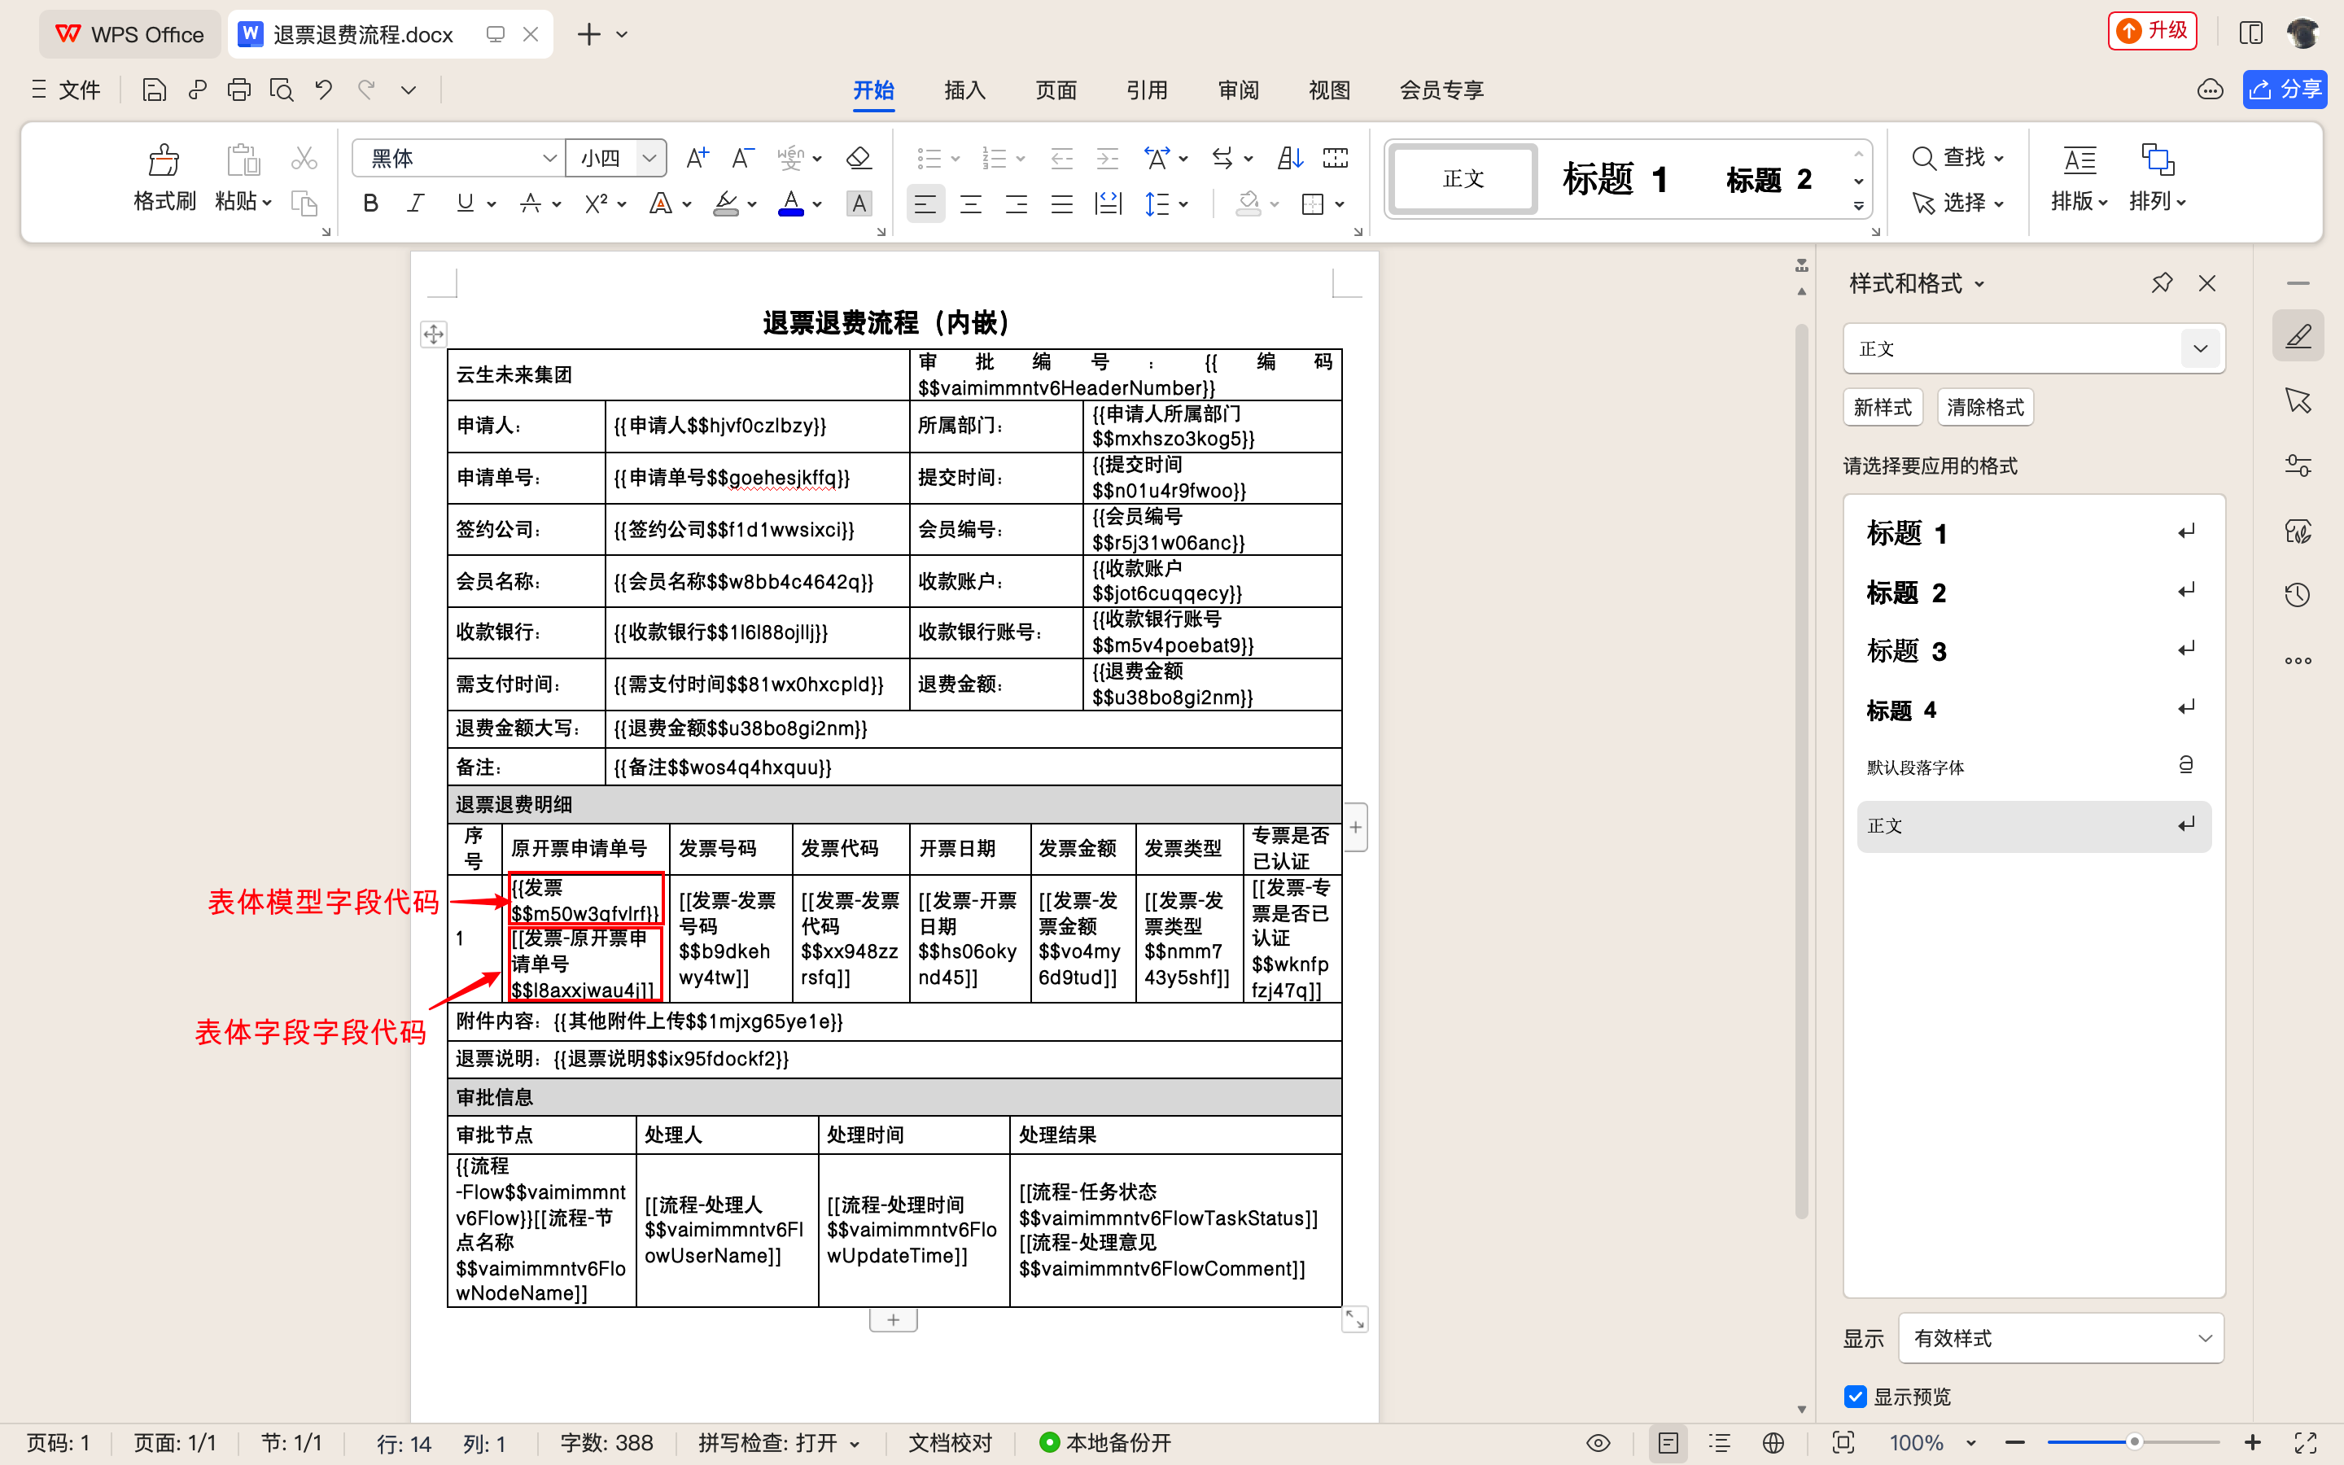2344x1465 pixels.
Task: Click the Format Painter (格式刷) icon
Action: (164, 160)
